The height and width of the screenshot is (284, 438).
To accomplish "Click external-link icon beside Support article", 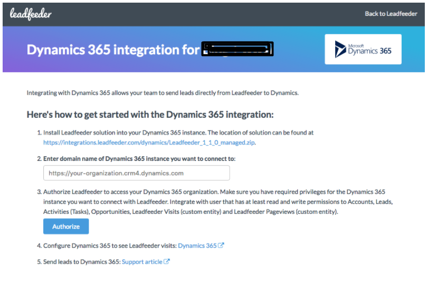I will (167, 262).
